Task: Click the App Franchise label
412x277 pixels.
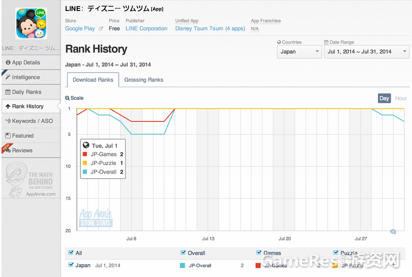Action: [266, 21]
